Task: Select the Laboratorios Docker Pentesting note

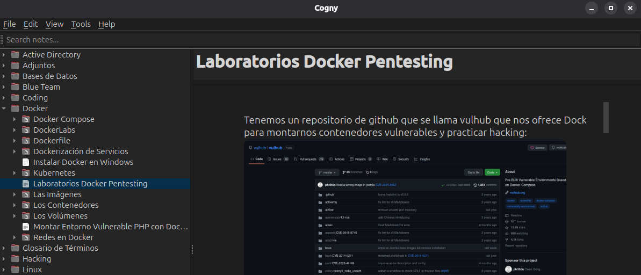Action: 90,184
